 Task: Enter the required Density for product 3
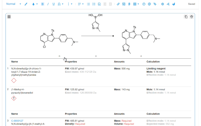tap(80, 124)
